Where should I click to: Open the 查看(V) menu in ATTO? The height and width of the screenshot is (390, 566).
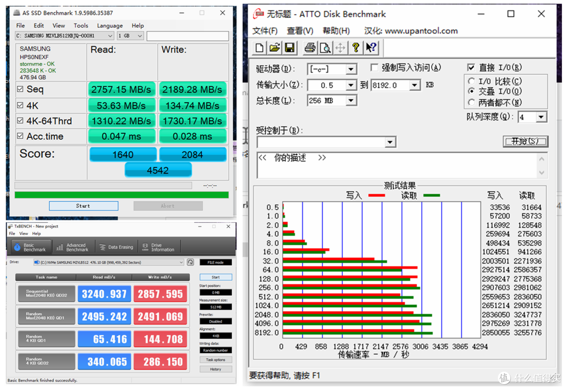click(x=300, y=31)
